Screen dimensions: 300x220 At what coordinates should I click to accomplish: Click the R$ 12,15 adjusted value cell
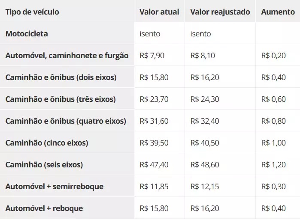coord(205,187)
